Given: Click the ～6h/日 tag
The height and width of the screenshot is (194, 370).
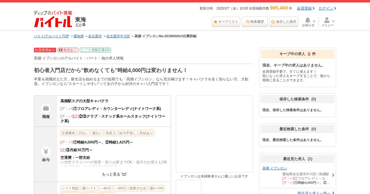Looking at the screenshot, I should coord(120,188).
